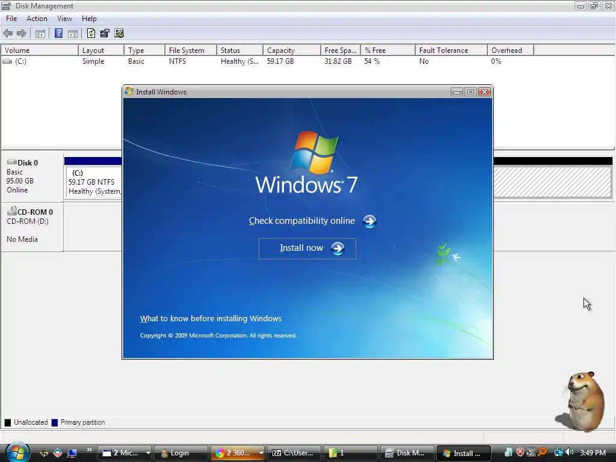This screenshot has height=462, width=616.
Task: Close the Install Windows dialog
Action: pos(485,92)
